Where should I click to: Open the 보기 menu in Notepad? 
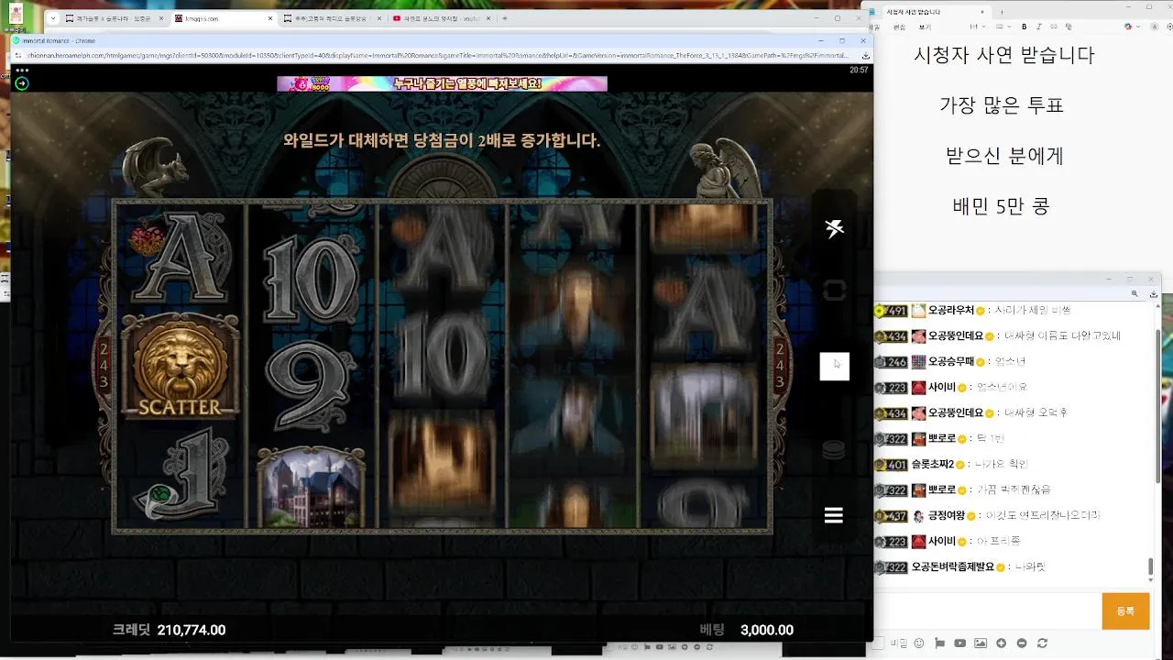click(x=925, y=27)
